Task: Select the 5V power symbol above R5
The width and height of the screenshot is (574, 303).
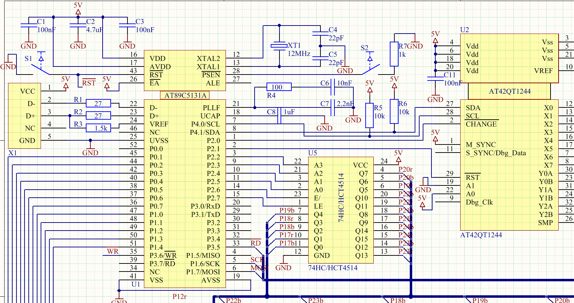Action: coord(370,86)
